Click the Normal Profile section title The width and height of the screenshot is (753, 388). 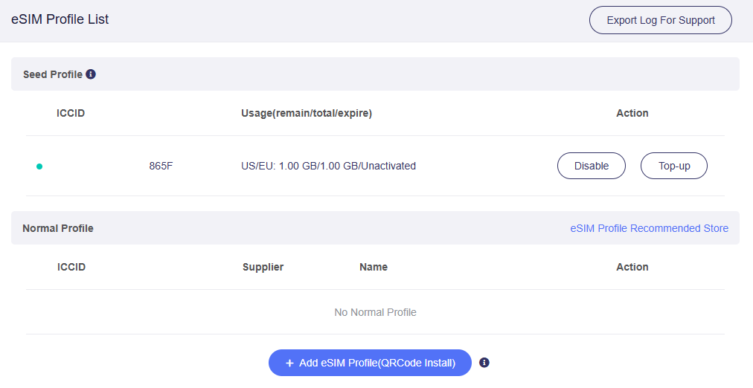point(58,228)
